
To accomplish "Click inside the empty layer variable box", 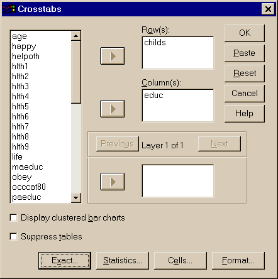I will (x=178, y=181).
